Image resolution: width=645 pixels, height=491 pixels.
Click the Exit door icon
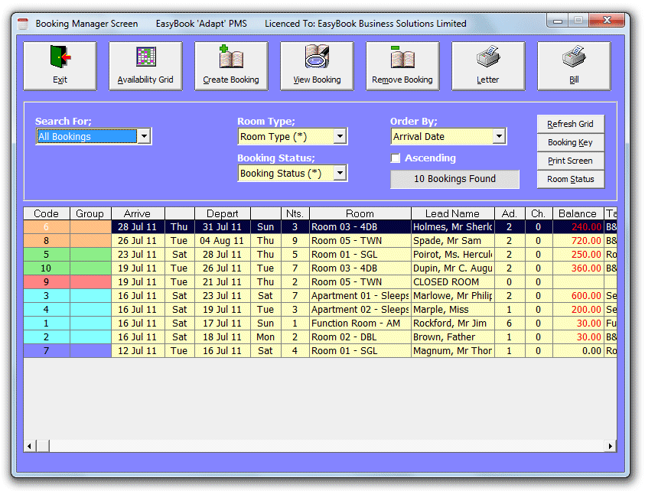pos(60,59)
